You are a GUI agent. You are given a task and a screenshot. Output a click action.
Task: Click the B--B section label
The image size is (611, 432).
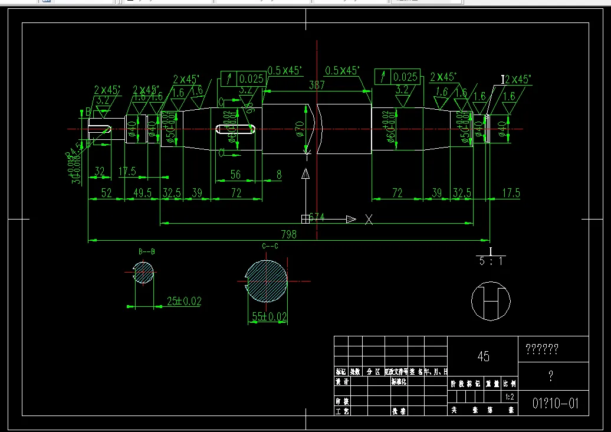[x=147, y=252]
